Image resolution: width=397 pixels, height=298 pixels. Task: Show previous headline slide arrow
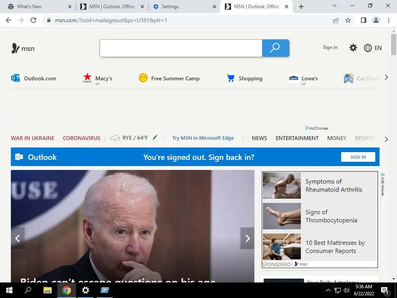click(18, 238)
